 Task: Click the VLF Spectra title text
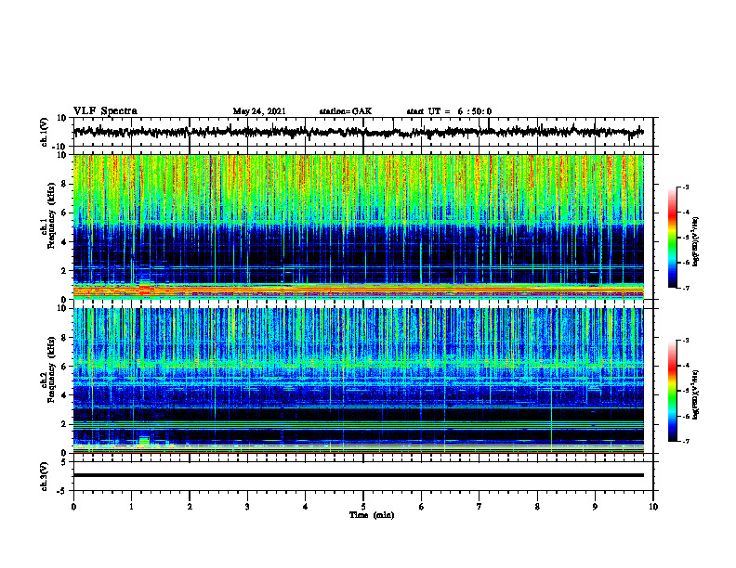point(105,111)
